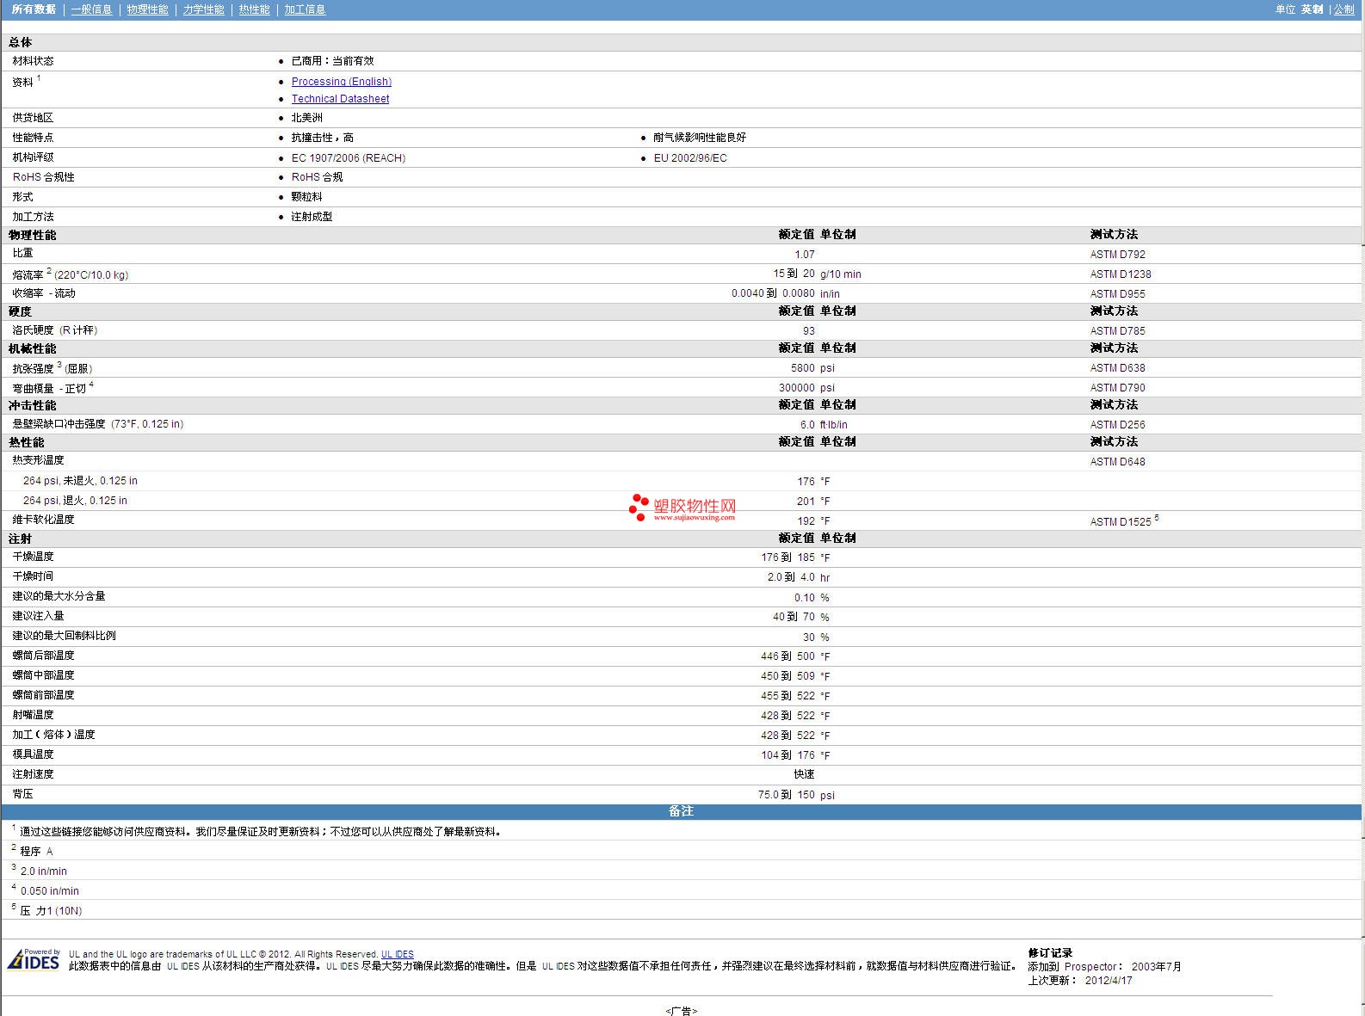This screenshot has height=1016, width=1365.
Task: Click ASTM D638 for 抗张强度
Action: pyautogui.click(x=1117, y=368)
